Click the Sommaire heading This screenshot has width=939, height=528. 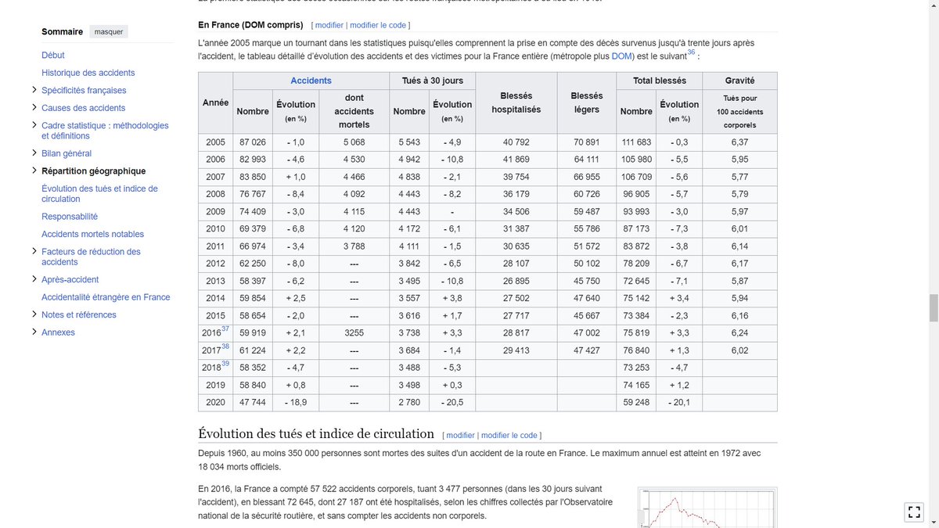coord(62,32)
